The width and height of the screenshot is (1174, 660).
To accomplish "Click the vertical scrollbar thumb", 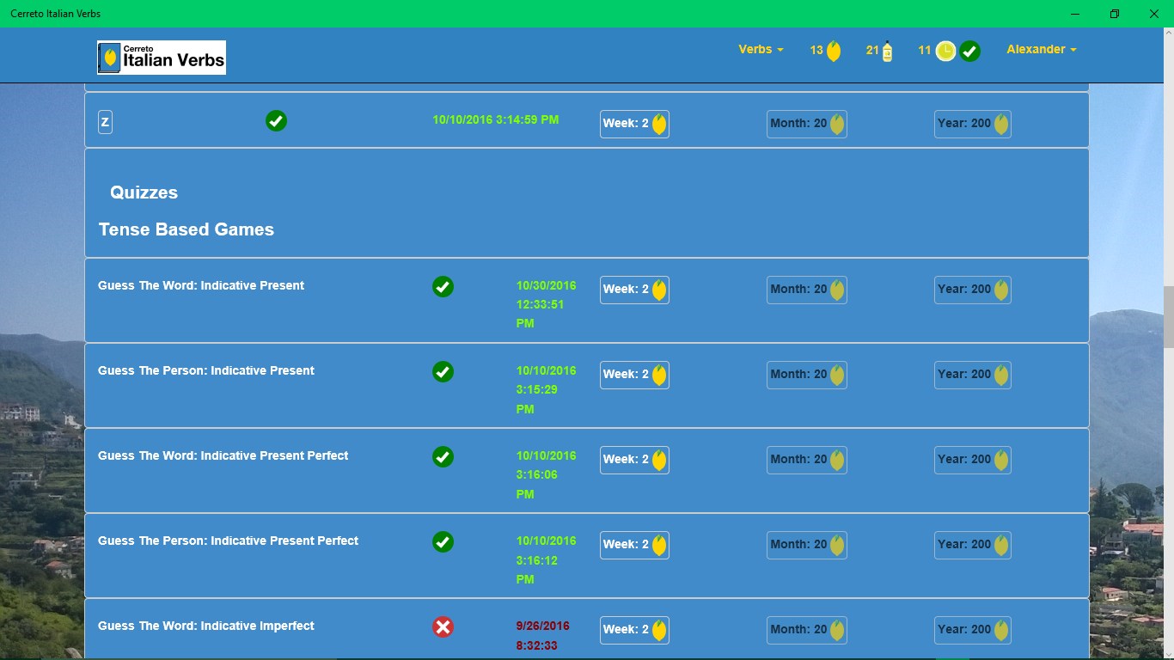I will pyautogui.click(x=1169, y=316).
